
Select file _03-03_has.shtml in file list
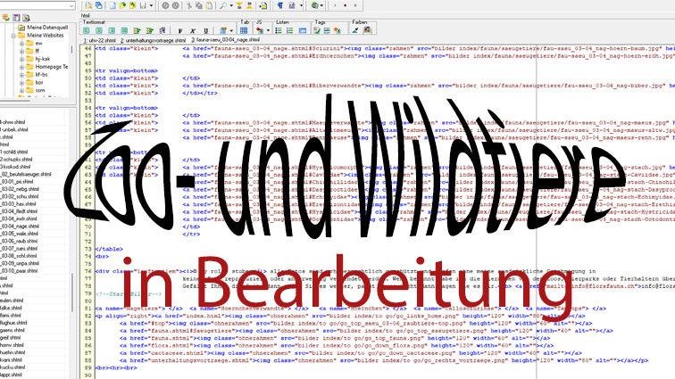tap(18, 204)
